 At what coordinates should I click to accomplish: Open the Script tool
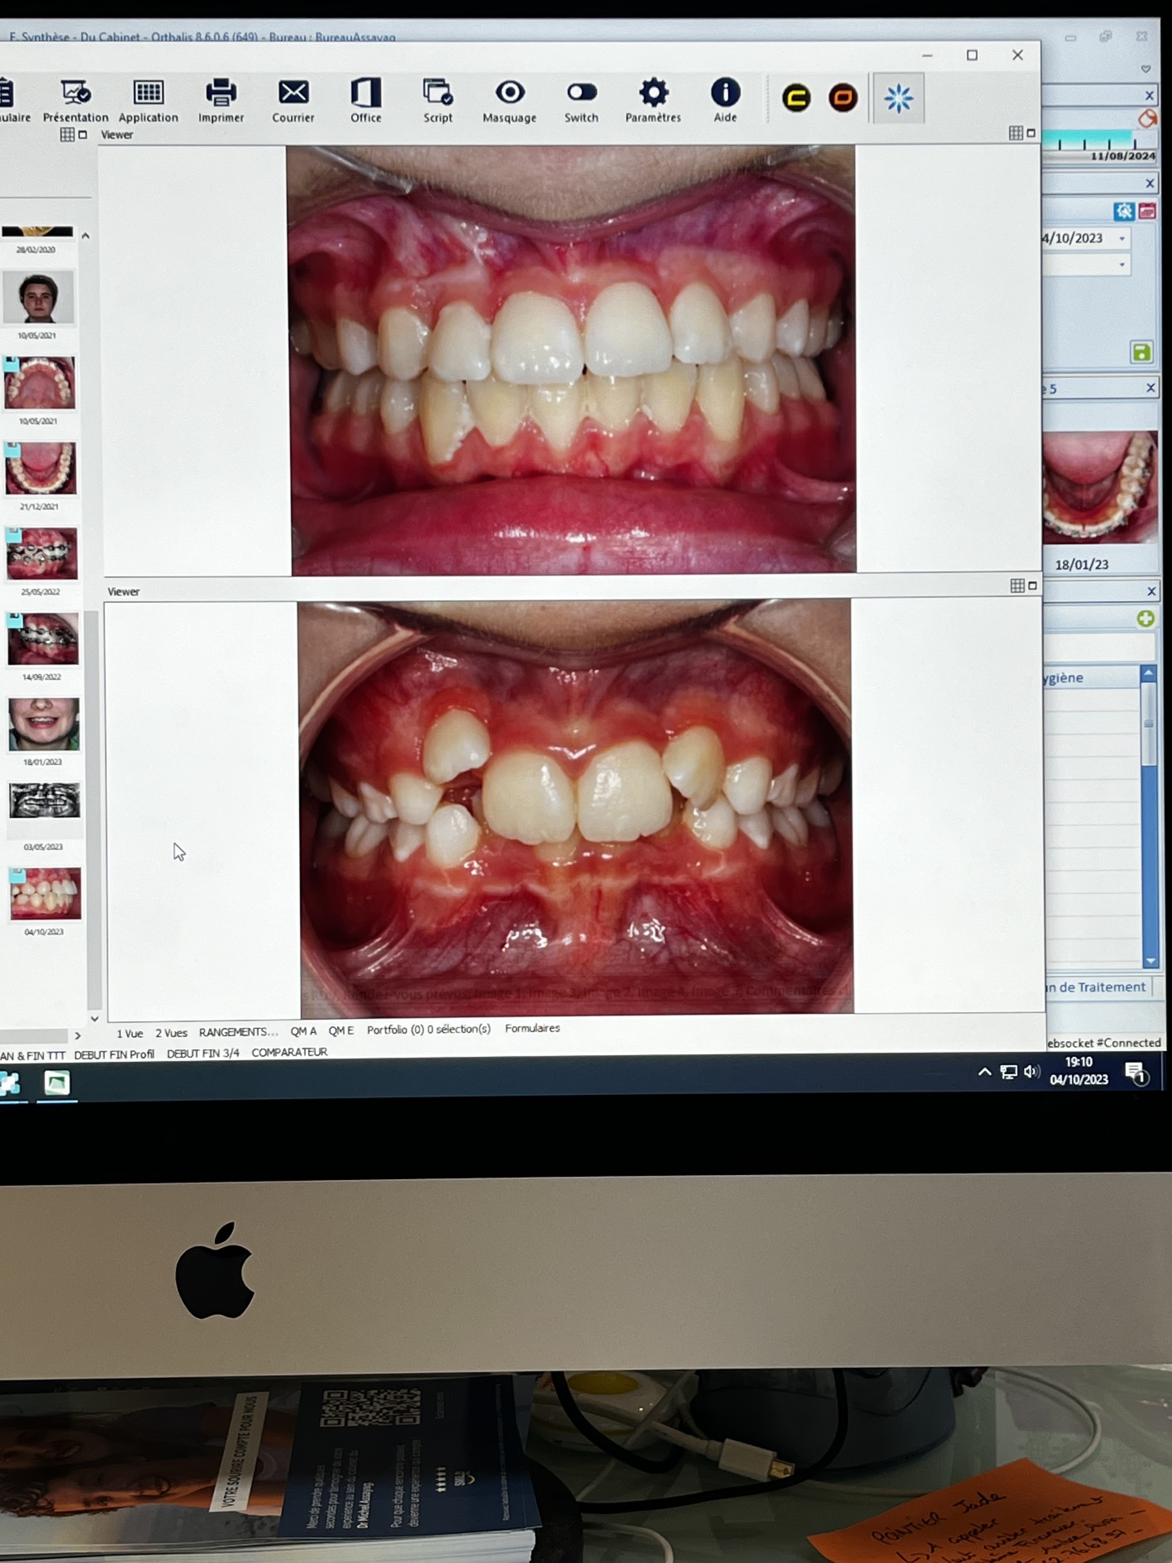437,93
